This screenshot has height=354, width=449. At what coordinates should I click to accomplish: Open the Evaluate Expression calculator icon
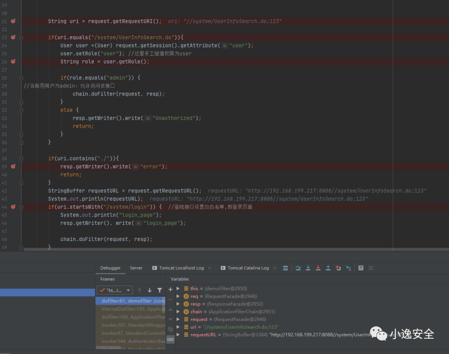[x=361, y=268]
